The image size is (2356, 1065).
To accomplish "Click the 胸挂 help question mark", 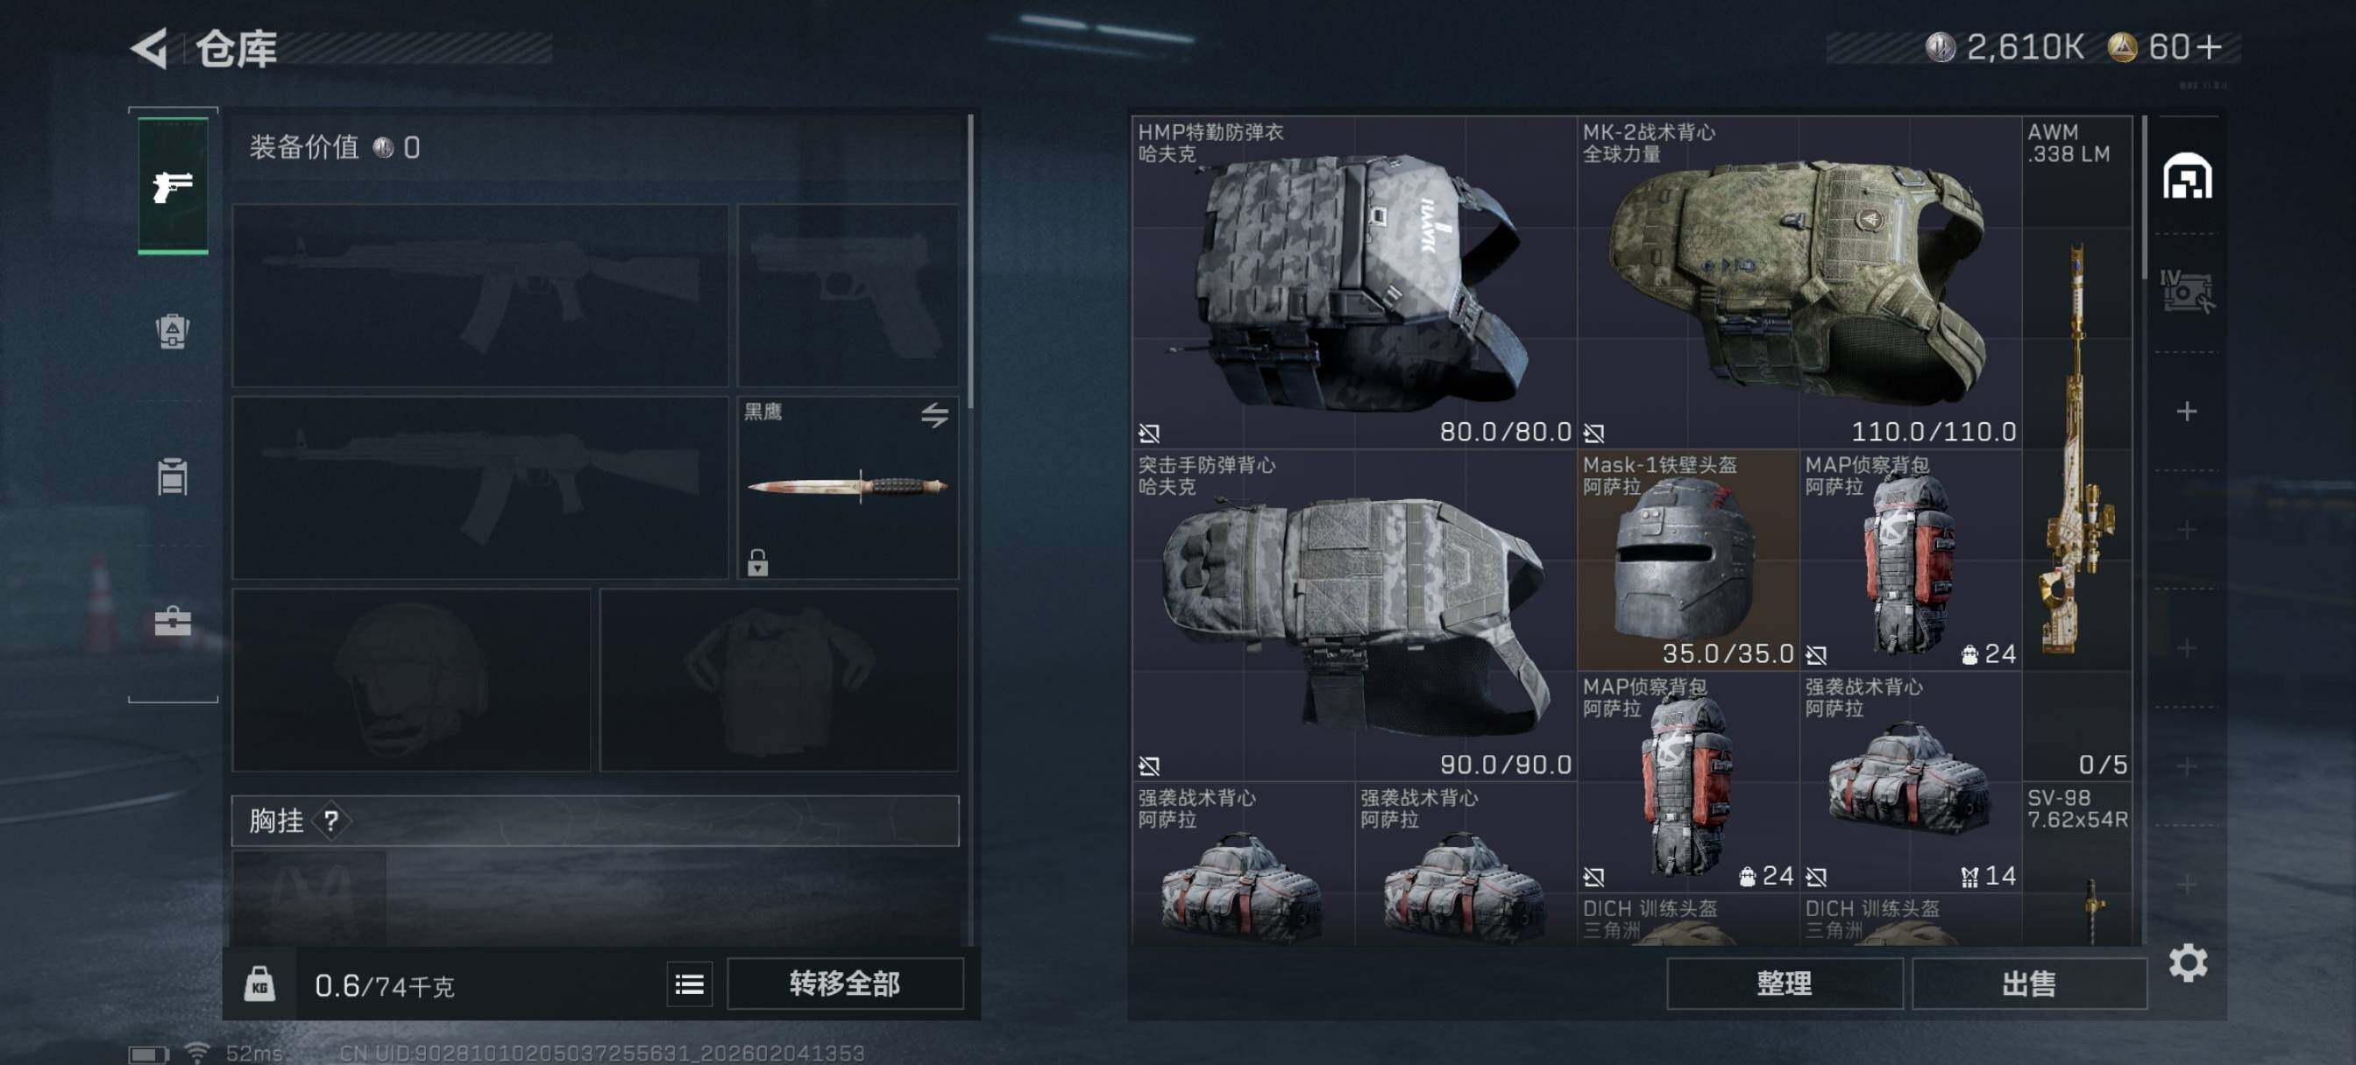I will (331, 821).
